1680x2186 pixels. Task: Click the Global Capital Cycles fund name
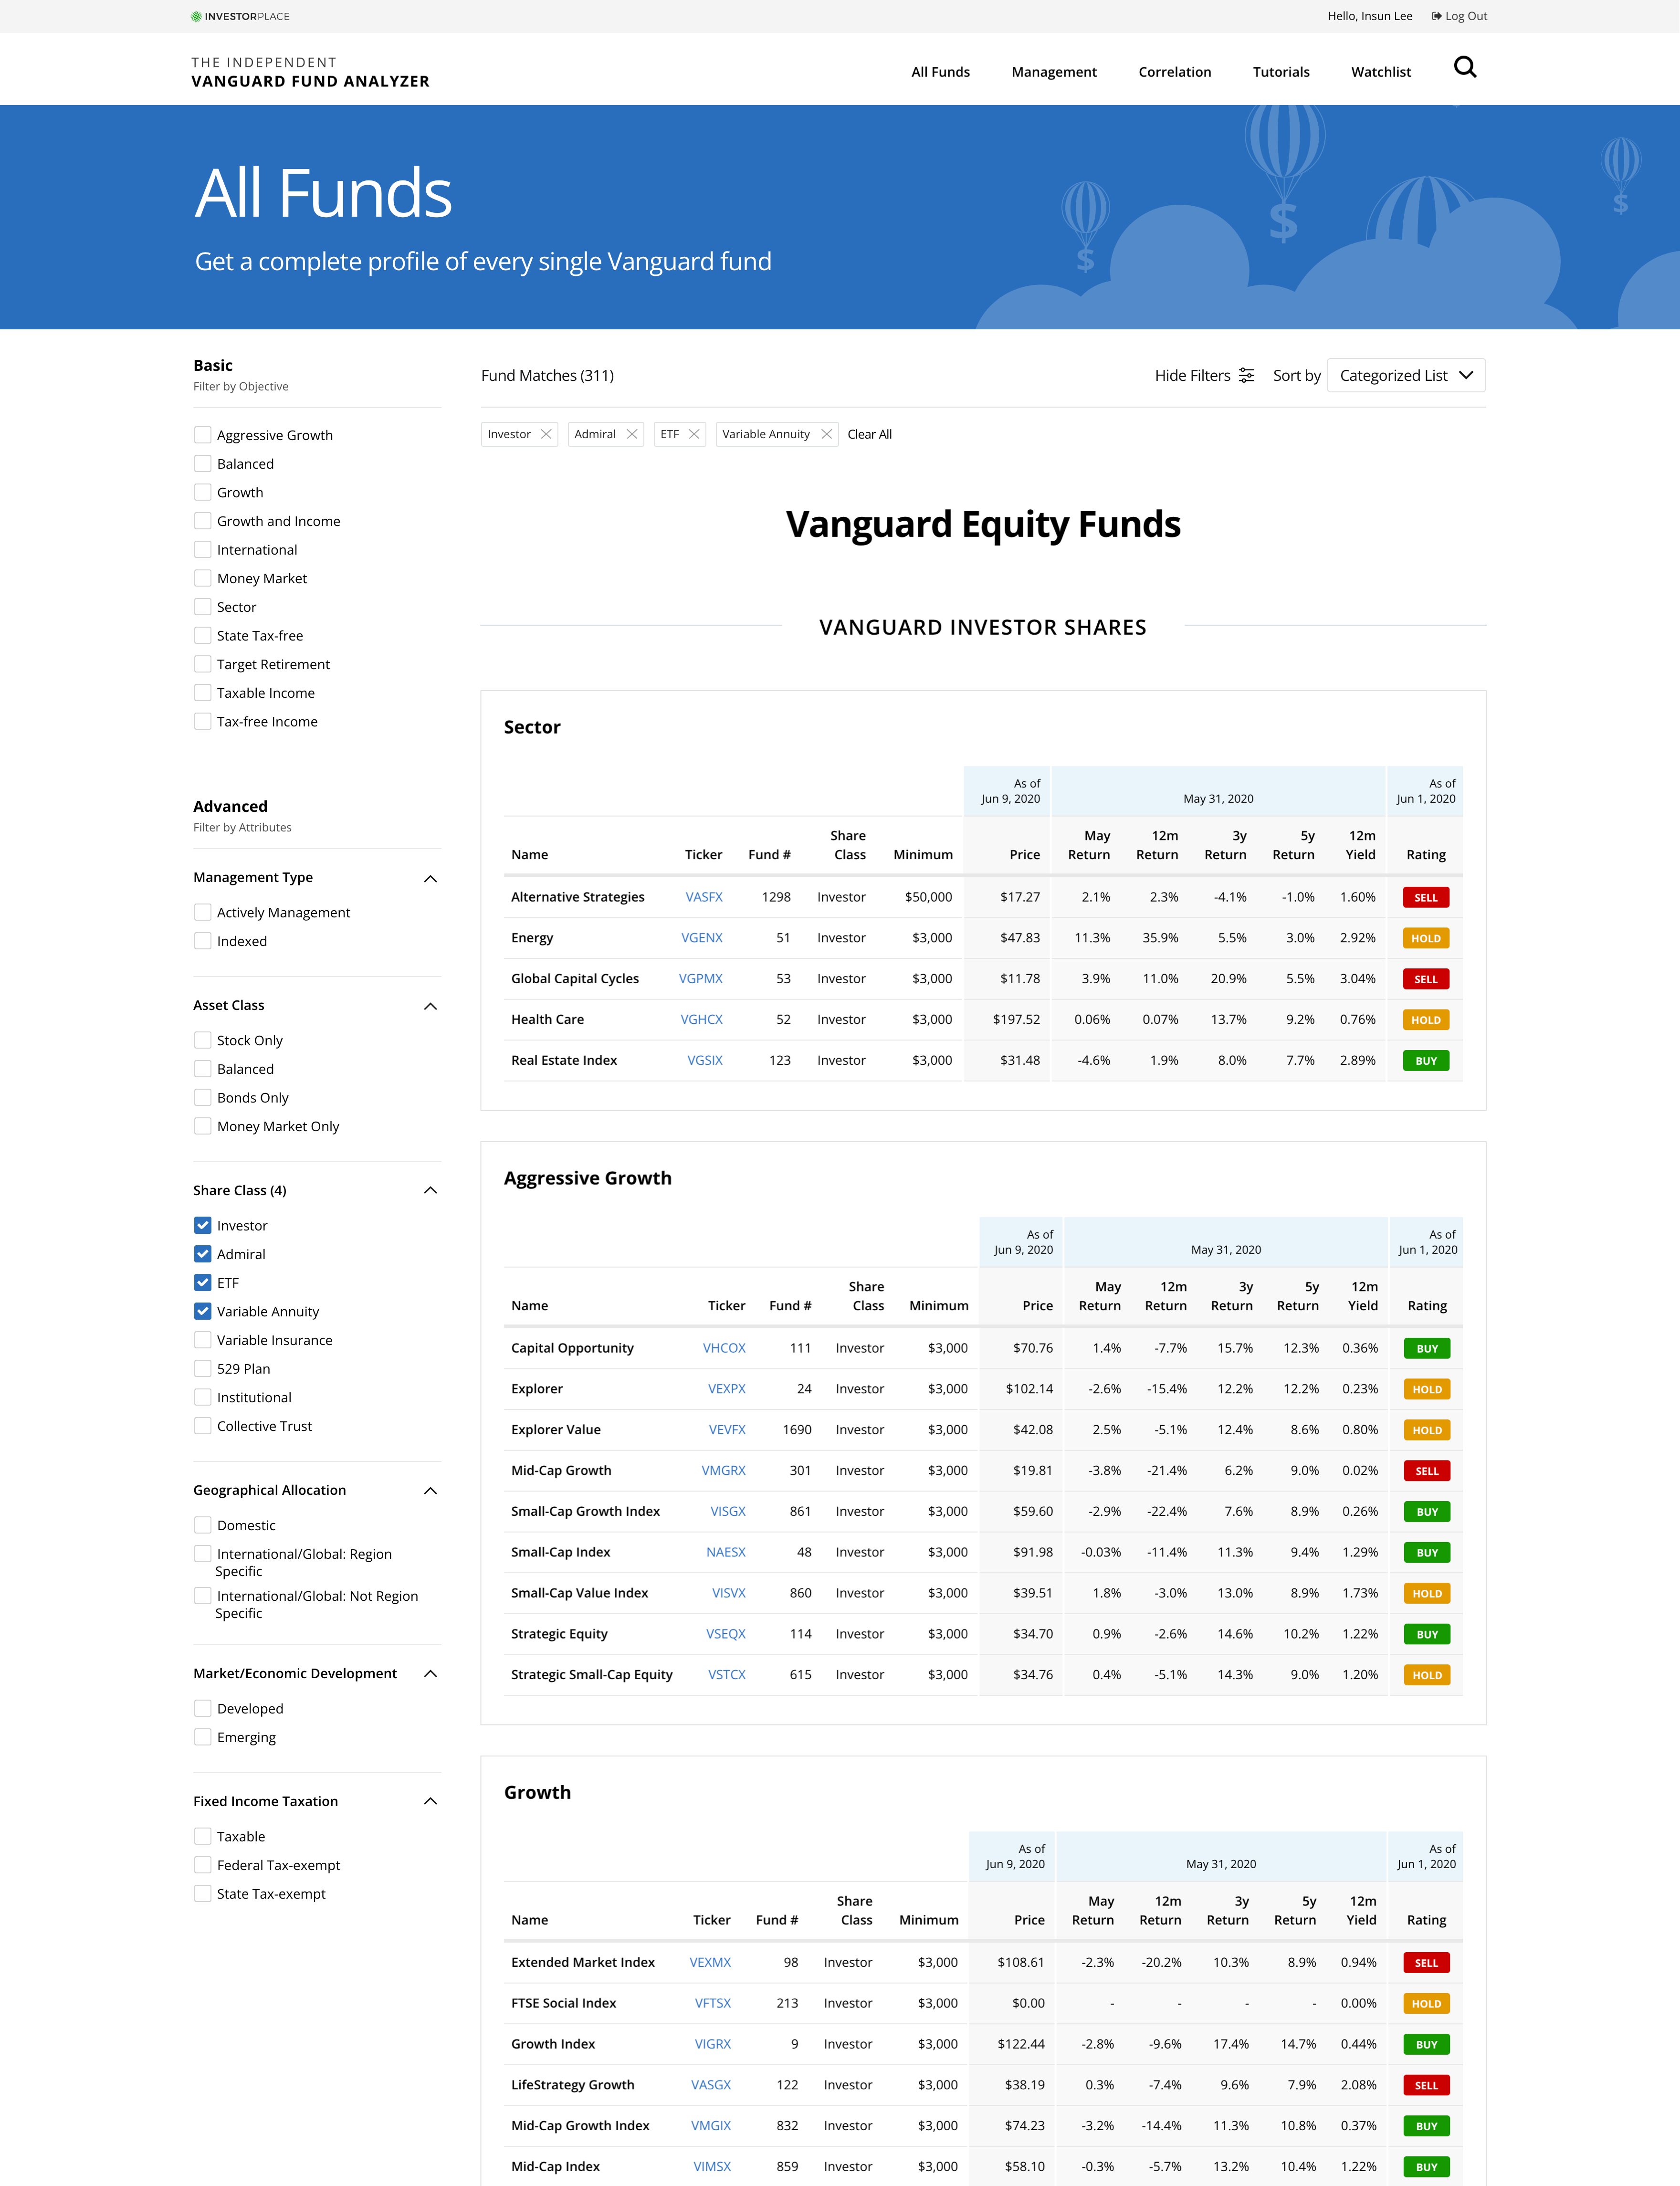click(575, 978)
